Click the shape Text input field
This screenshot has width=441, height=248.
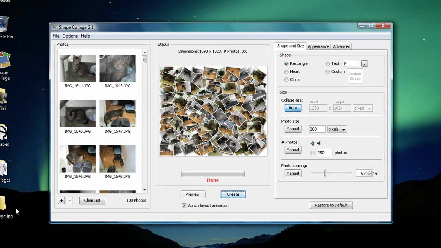(x=351, y=64)
